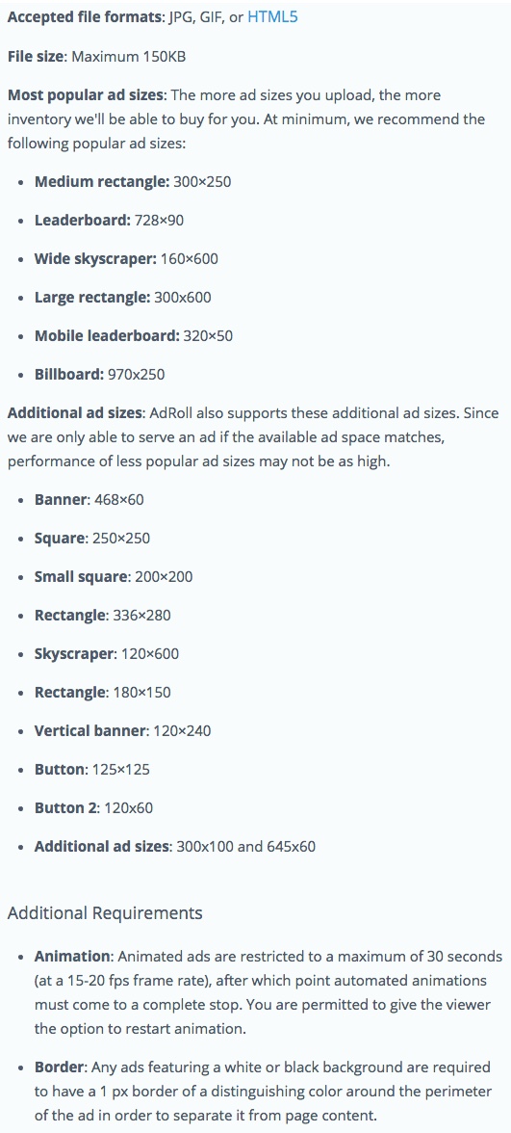Click the Medium rectangle 300×250 list item
Screen dimensions: 511x1133
(x=133, y=181)
